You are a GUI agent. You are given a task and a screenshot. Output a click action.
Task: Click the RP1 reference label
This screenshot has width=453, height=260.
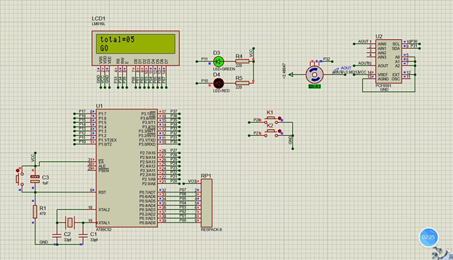[206, 176]
